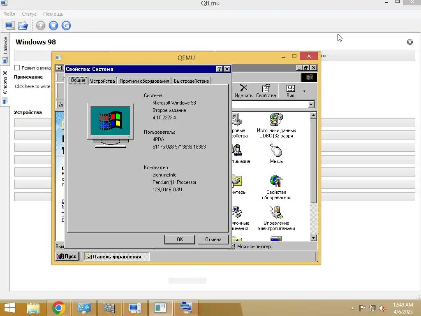
Task: Click the help question mark button in dialog
Action: pyautogui.click(x=220, y=69)
